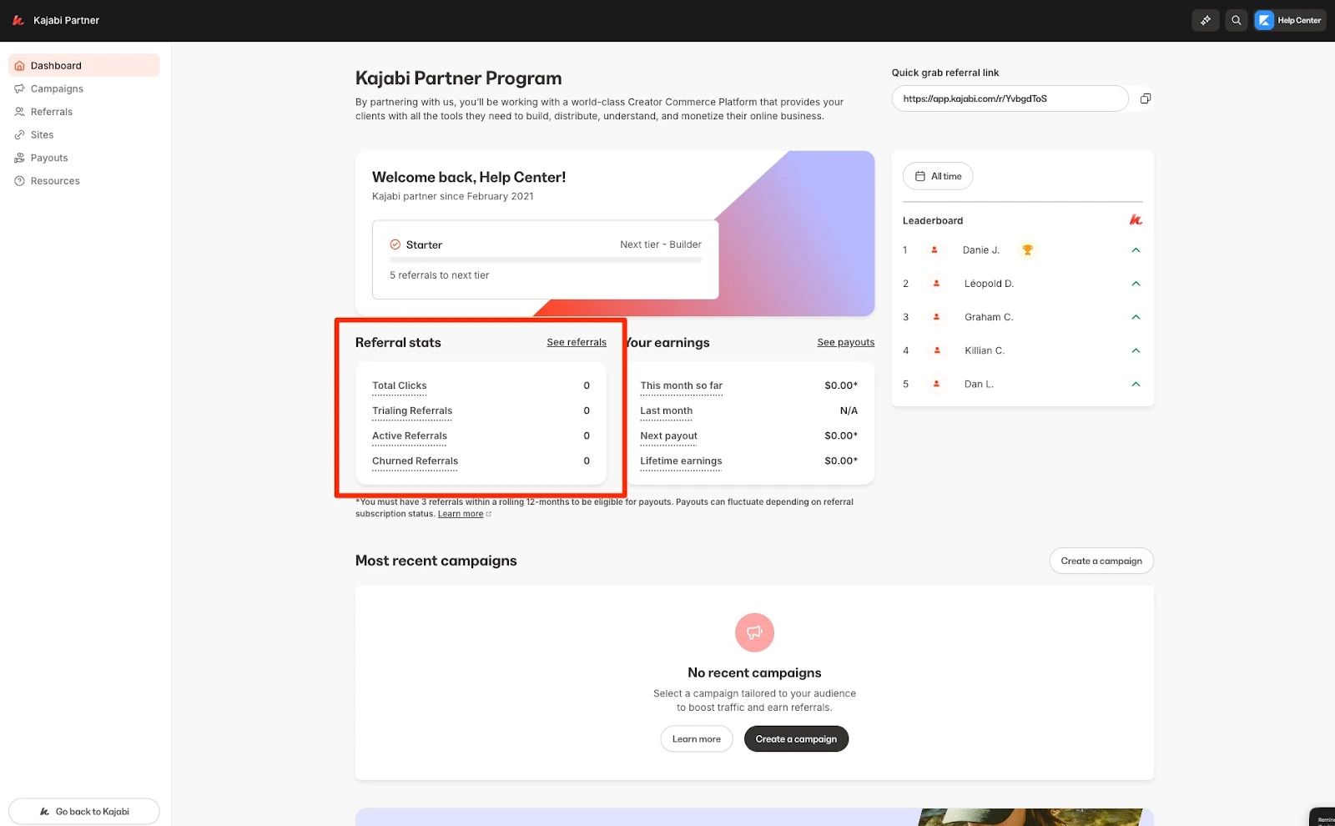This screenshot has width=1335, height=826.
Task: Click top-right Create a campaign button
Action: coord(1101,561)
